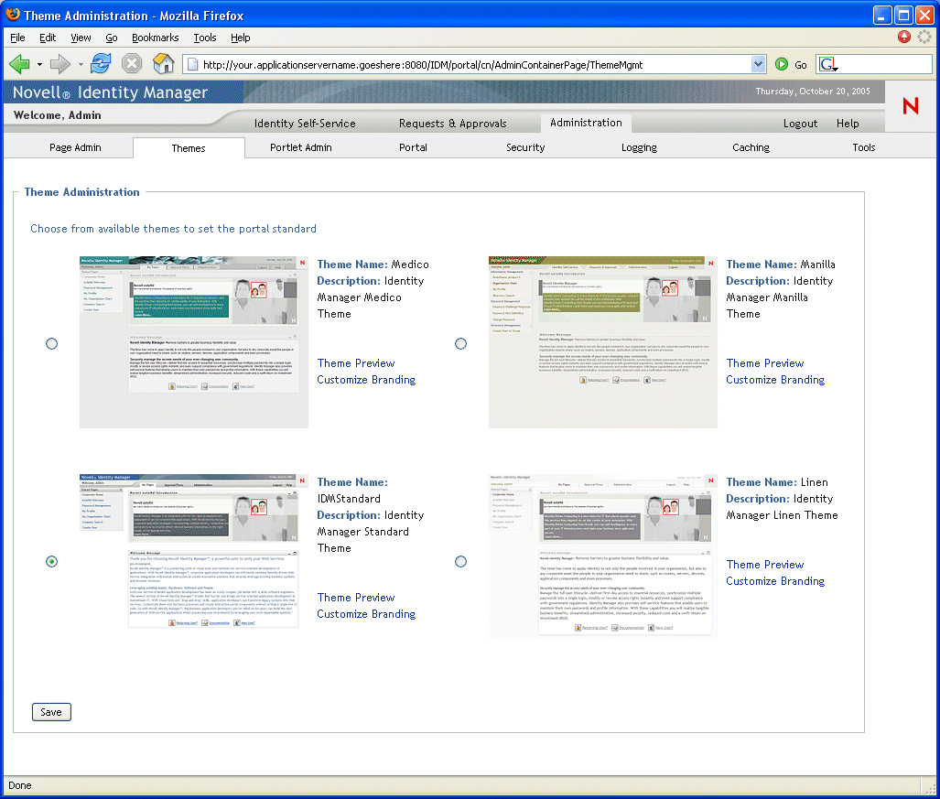The height and width of the screenshot is (799, 940).
Task: Click the Medico theme thumbnail
Action: pyautogui.click(x=194, y=342)
